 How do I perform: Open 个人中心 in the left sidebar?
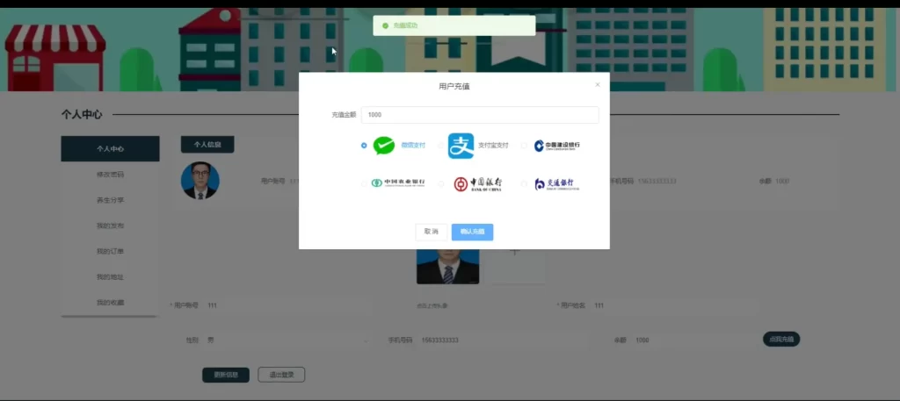pyautogui.click(x=110, y=149)
